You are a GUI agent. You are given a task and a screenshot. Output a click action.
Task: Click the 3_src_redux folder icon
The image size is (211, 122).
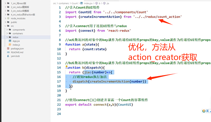(8, 11)
